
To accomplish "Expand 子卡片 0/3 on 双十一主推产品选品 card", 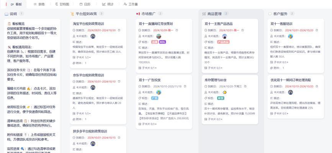I will 213,68.
